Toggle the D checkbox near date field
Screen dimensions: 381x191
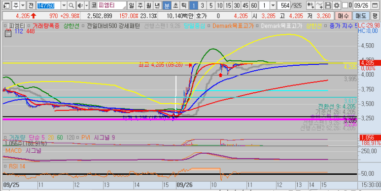pyautogui.click(x=345, y=5)
